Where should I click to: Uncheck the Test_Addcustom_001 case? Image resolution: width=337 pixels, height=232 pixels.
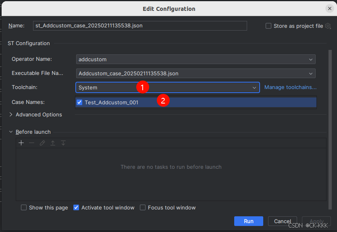[79, 102]
